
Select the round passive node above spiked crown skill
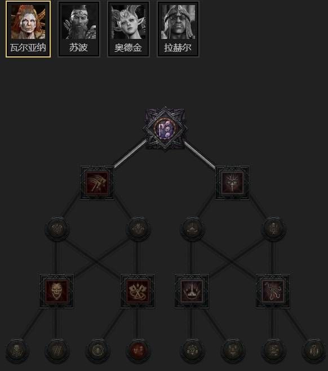(192, 228)
